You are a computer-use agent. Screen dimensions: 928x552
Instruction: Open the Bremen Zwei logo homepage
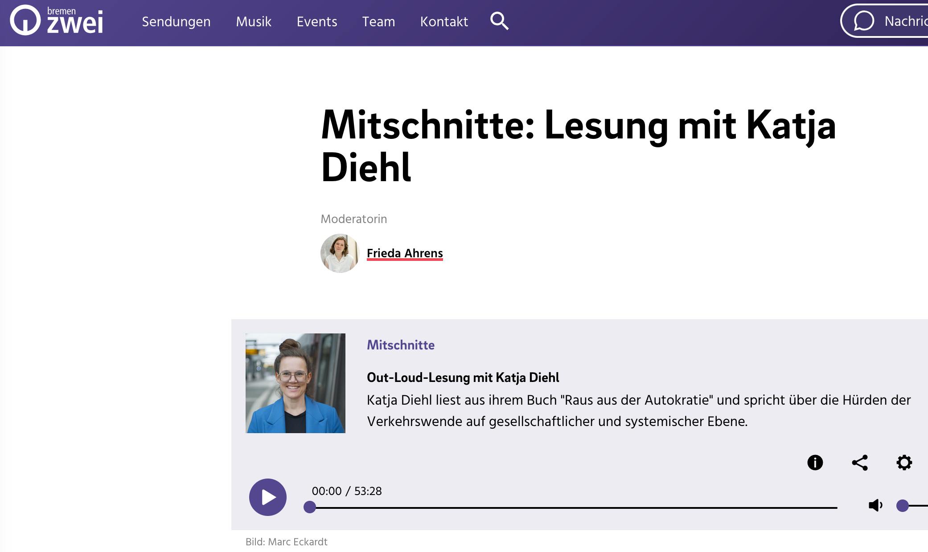point(57,20)
